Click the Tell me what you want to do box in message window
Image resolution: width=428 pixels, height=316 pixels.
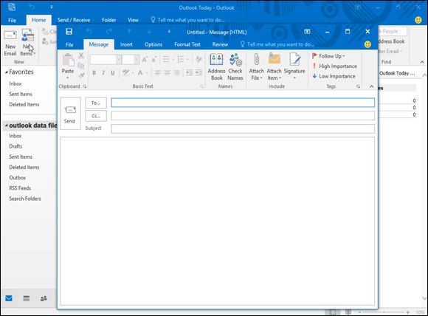point(277,44)
